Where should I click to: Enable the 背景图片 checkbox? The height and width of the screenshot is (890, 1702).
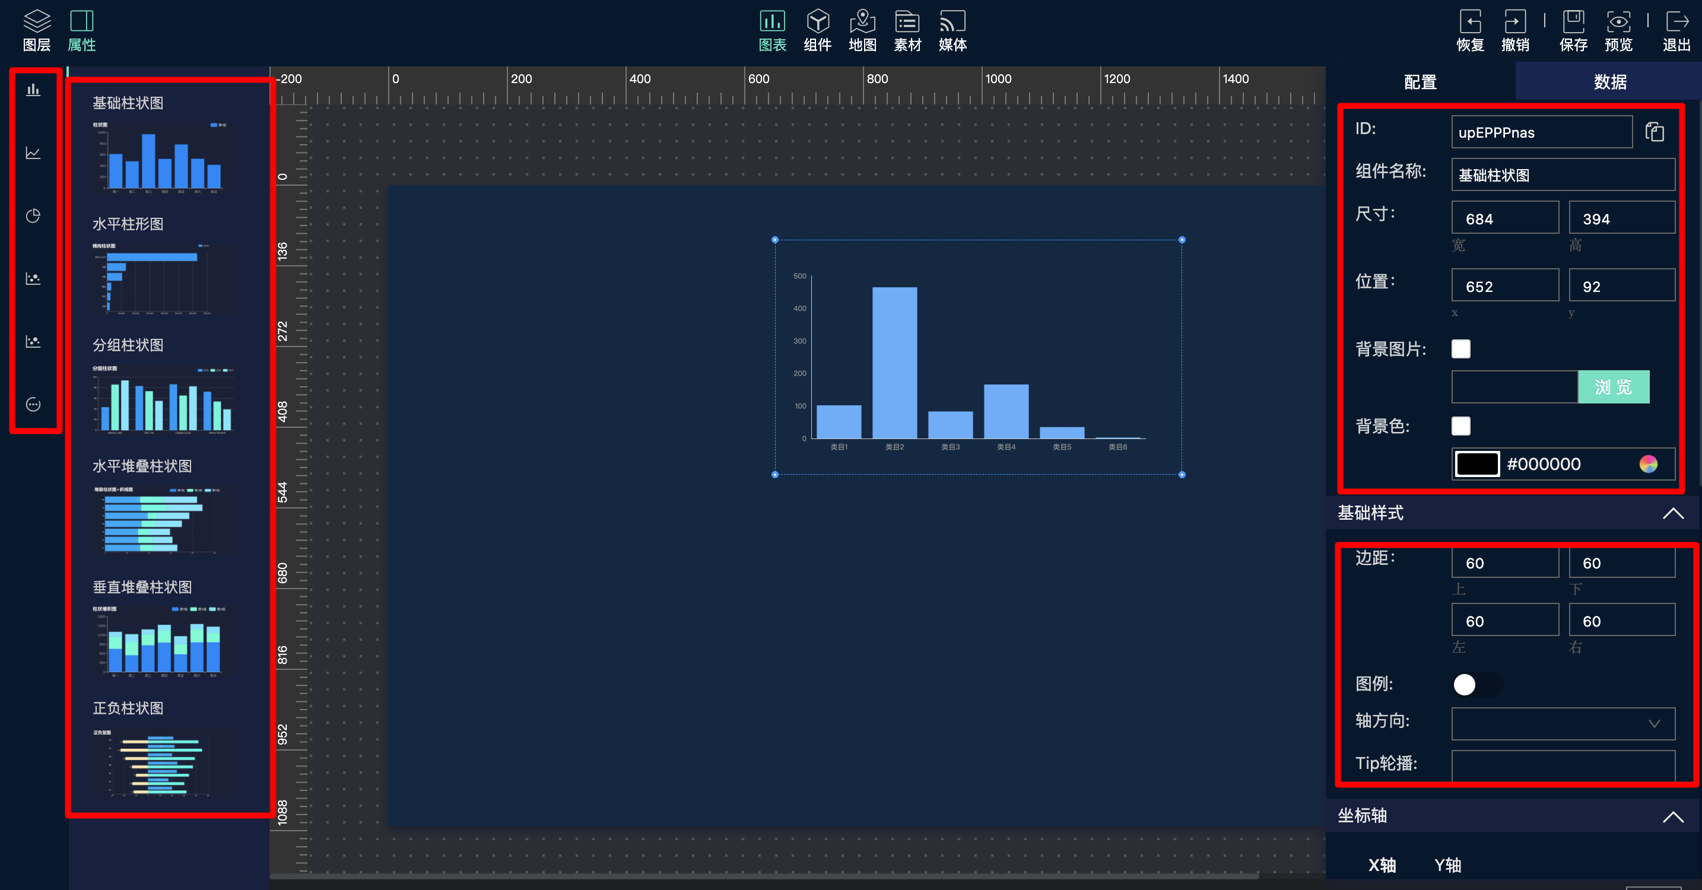click(x=1460, y=349)
